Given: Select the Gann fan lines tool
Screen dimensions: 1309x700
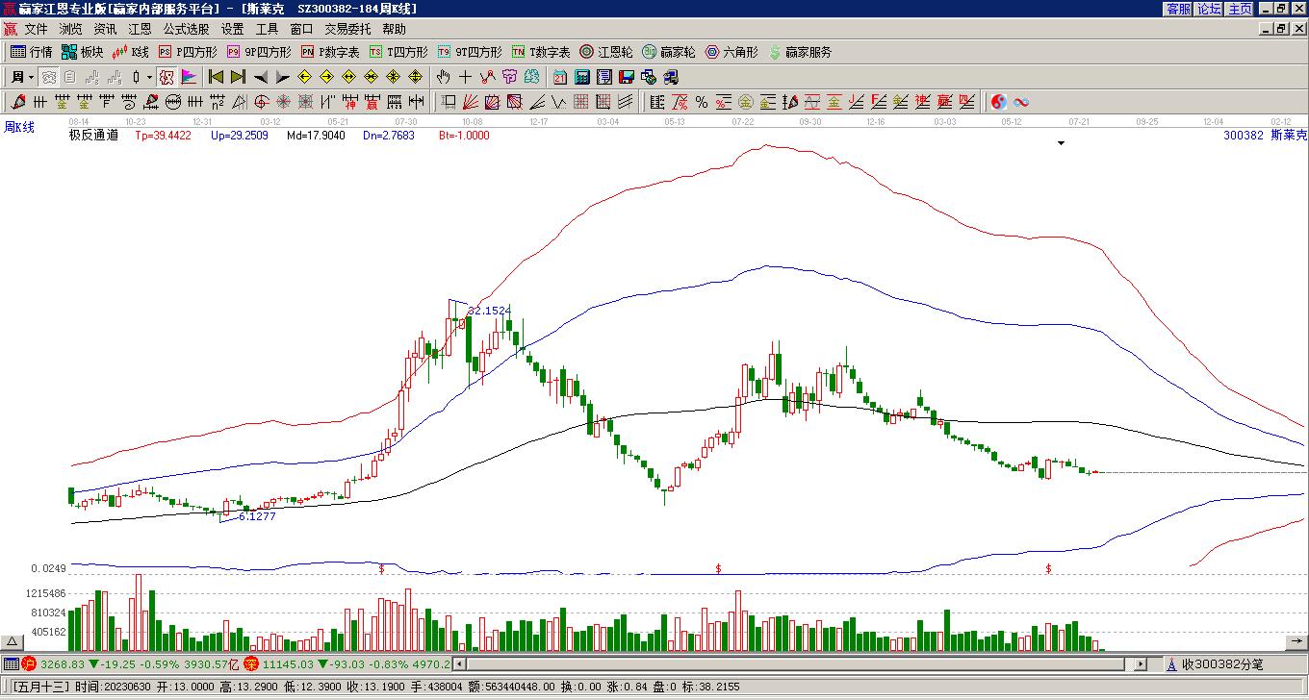Looking at the screenshot, I should 470,102.
